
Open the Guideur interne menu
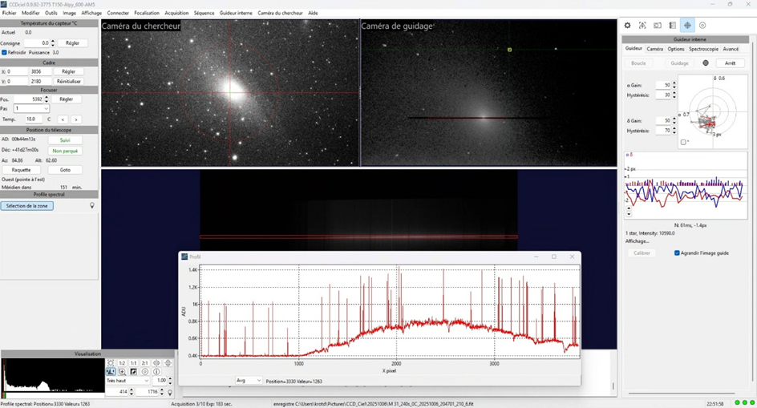point(236,13)
